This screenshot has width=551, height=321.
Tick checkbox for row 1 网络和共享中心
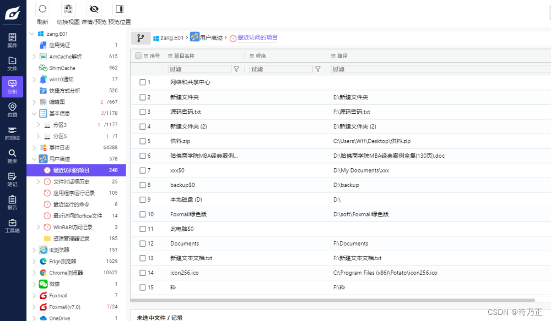[142, 82]
